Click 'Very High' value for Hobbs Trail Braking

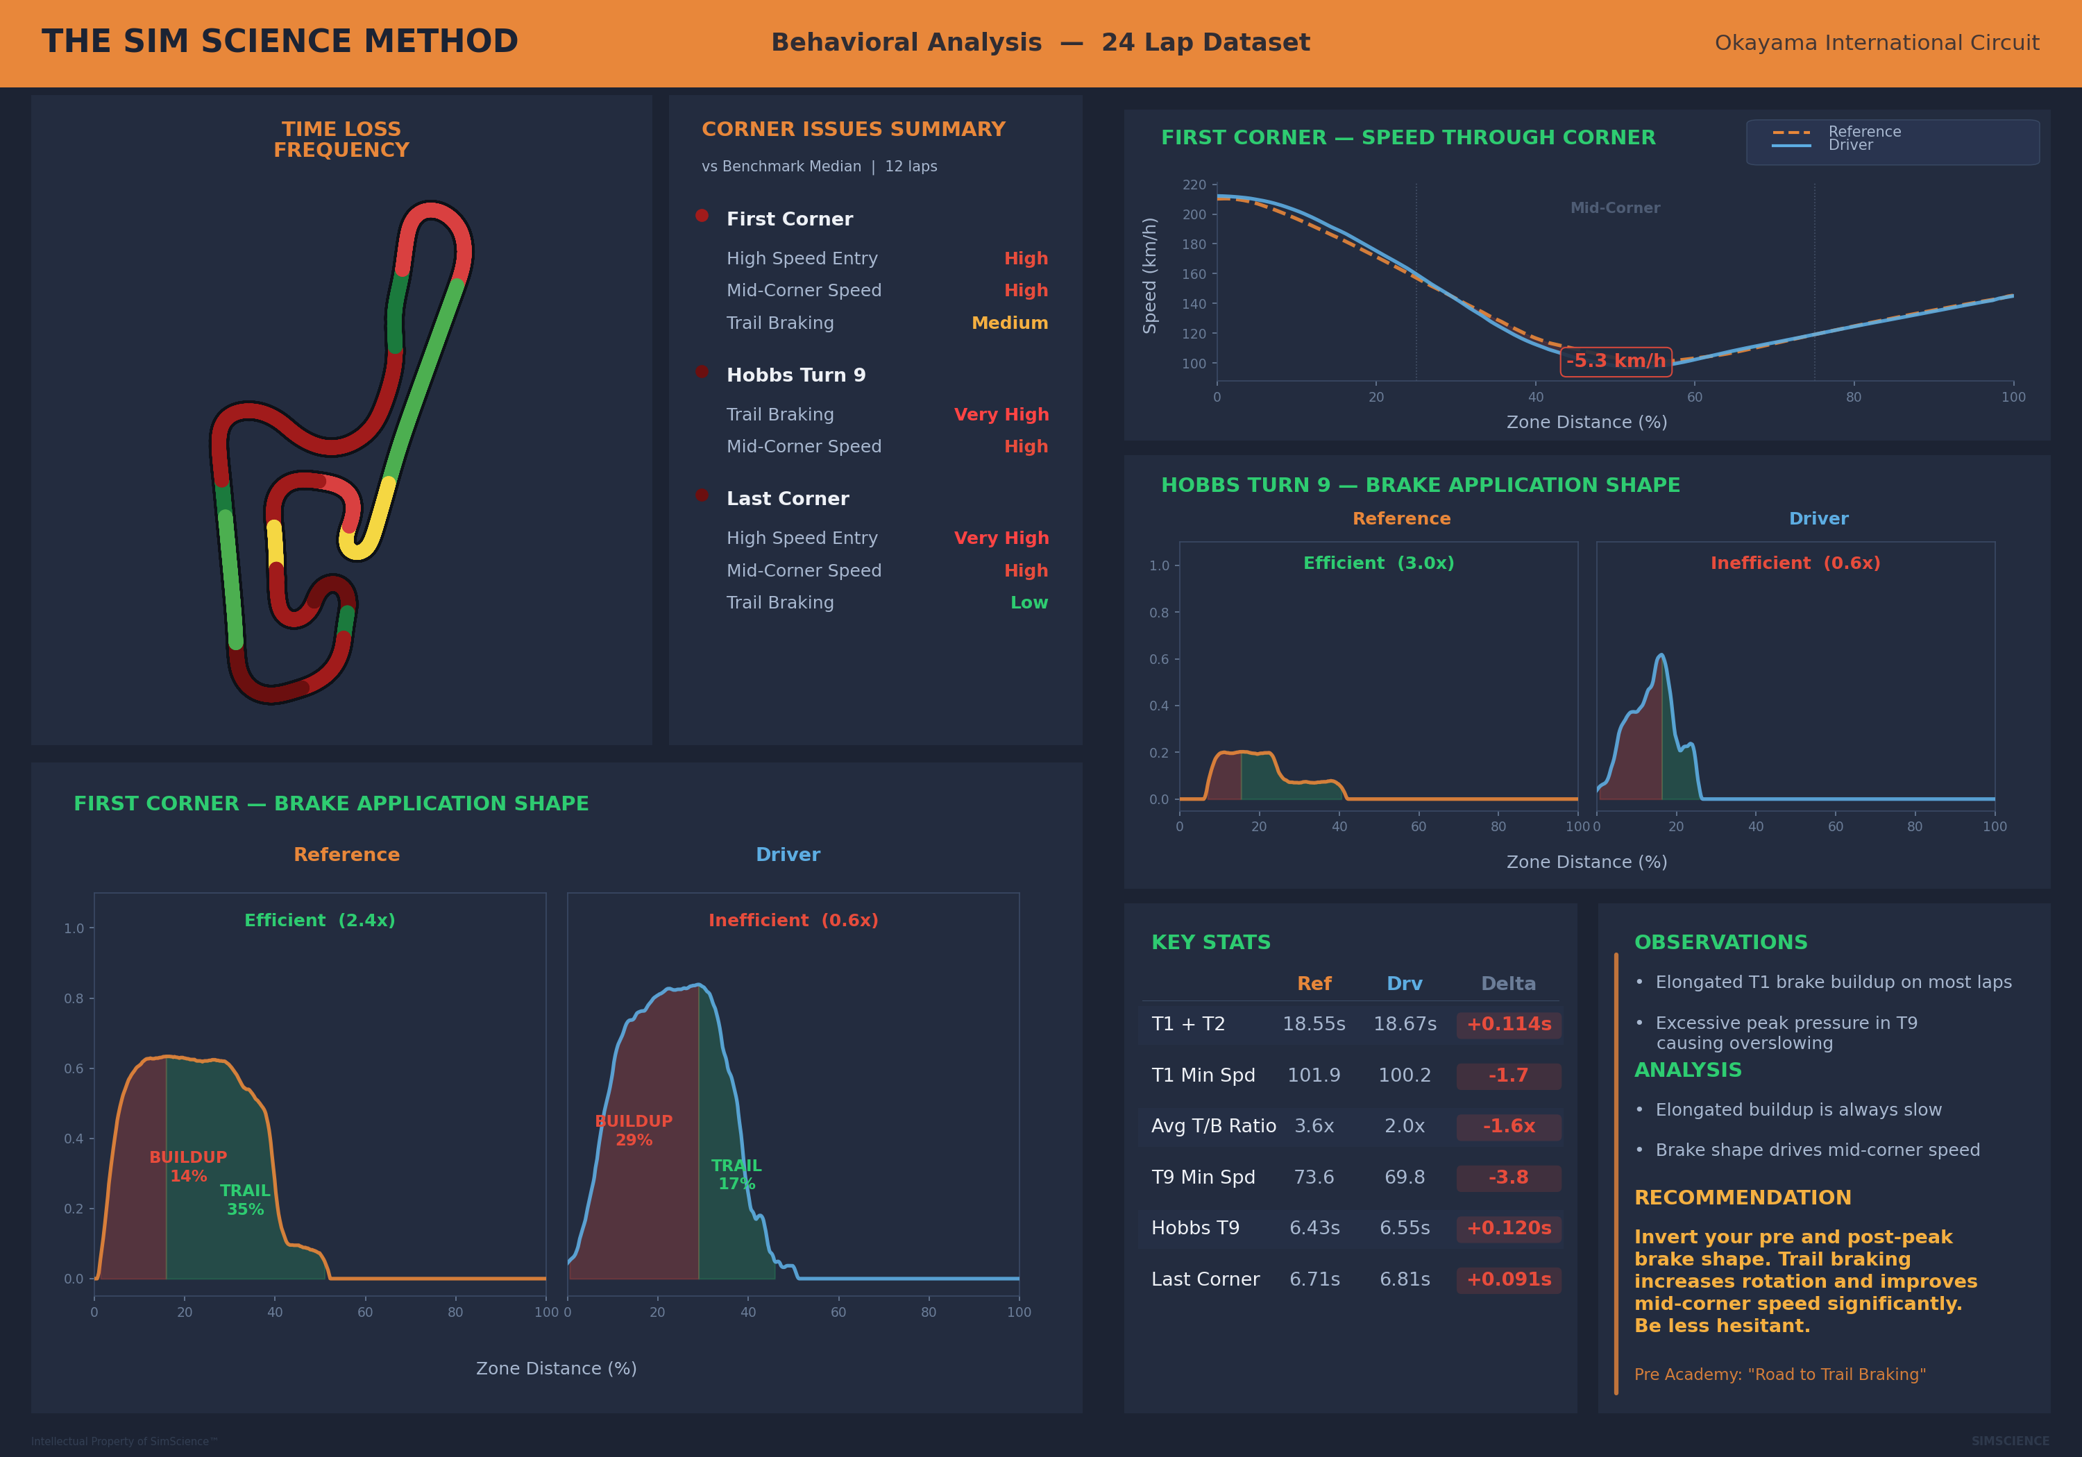(1001, 414)
